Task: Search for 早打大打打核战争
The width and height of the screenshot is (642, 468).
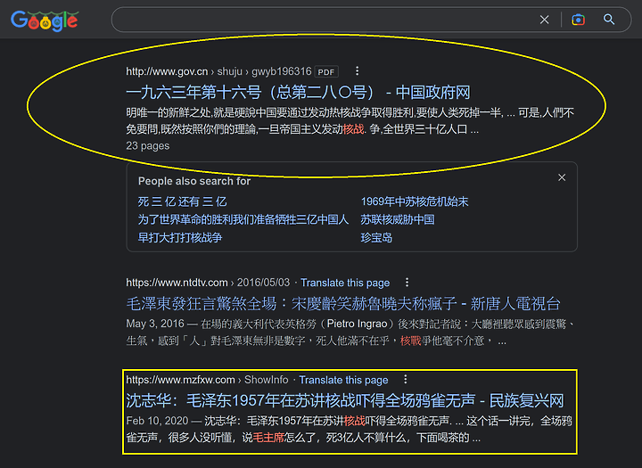Action: (x=180, y=238)
